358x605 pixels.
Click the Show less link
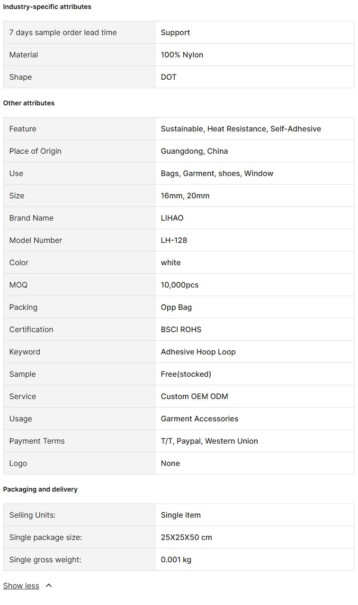21,586
